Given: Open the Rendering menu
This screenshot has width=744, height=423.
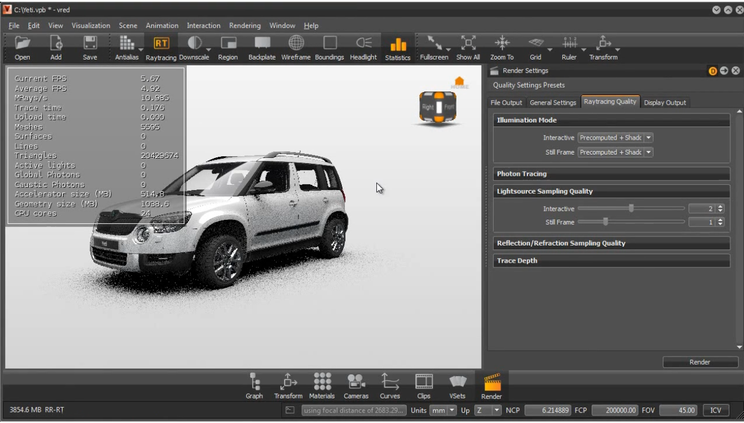Looking at the screenshot, I should 245,26.
